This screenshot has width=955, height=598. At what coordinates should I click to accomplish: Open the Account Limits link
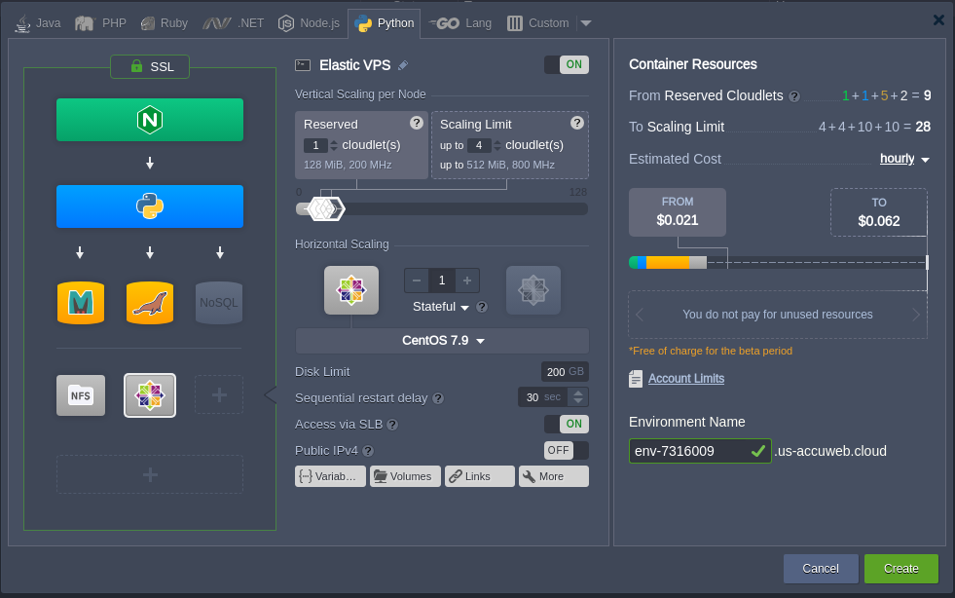coord(685,379)
